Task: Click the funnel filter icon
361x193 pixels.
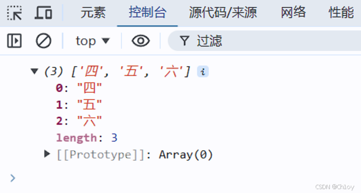Action: (185, 41)
